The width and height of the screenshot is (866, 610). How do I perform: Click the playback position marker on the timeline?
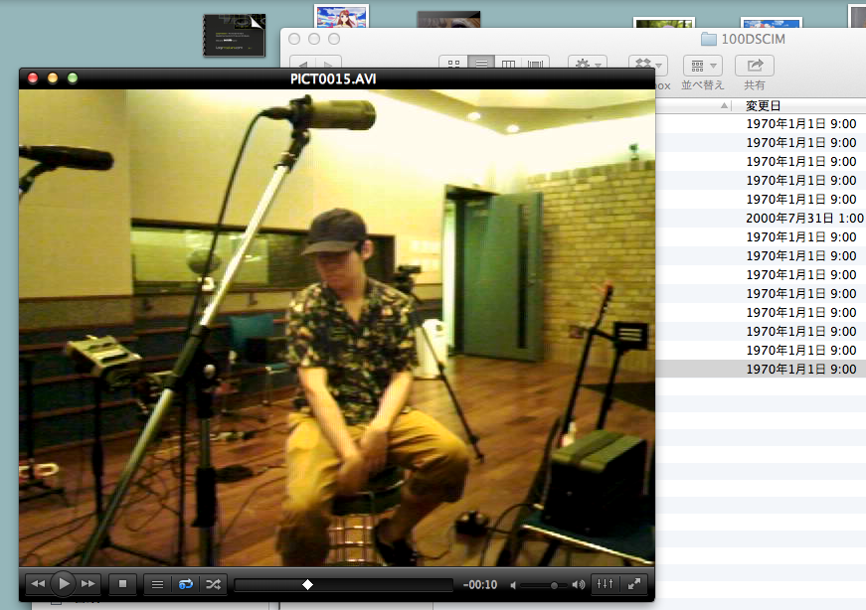click(x=307, y=585)
